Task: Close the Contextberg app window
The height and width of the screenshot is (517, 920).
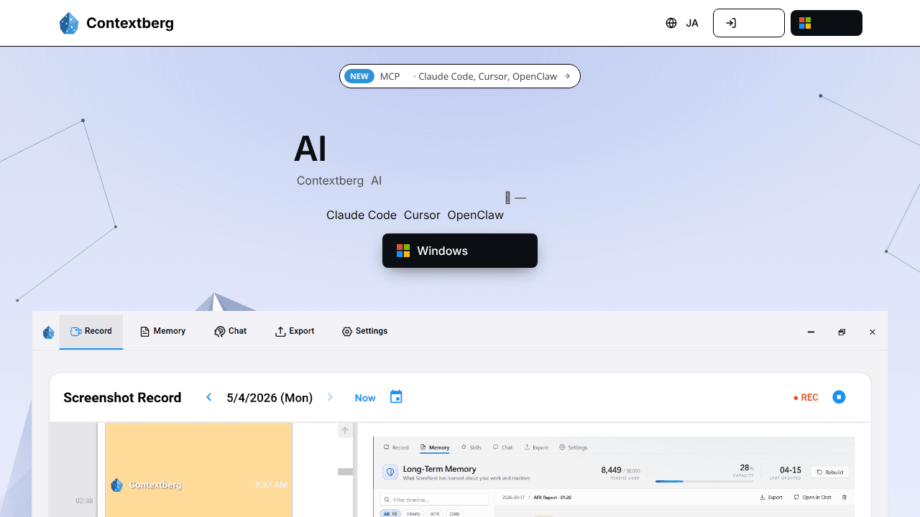Action: tap(873, 332)
